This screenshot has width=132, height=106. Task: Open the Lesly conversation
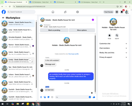click(x=18, y=31)
